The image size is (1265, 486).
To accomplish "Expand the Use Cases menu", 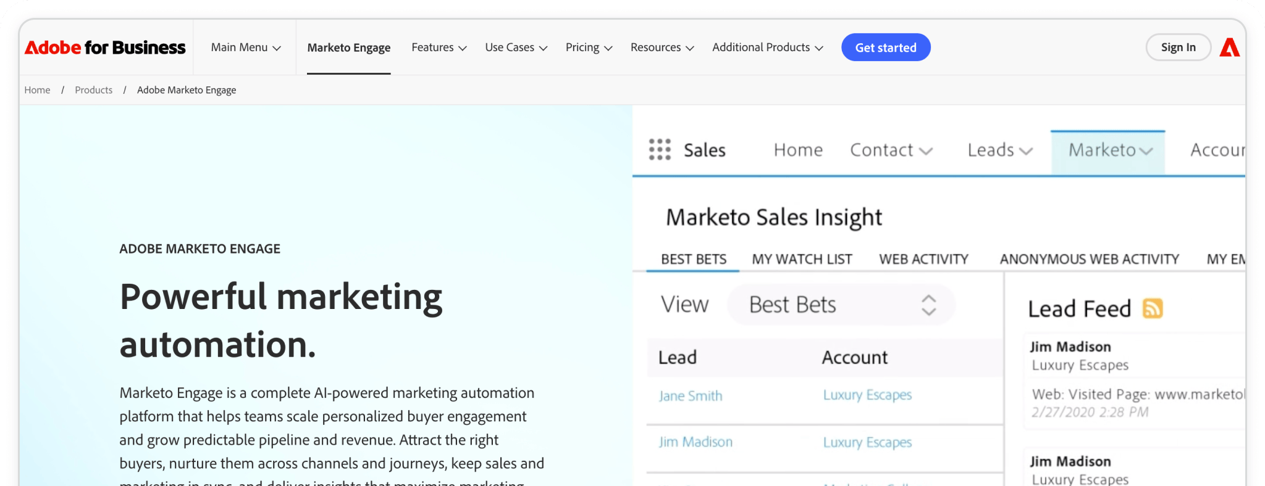I will tap(516, 47).
